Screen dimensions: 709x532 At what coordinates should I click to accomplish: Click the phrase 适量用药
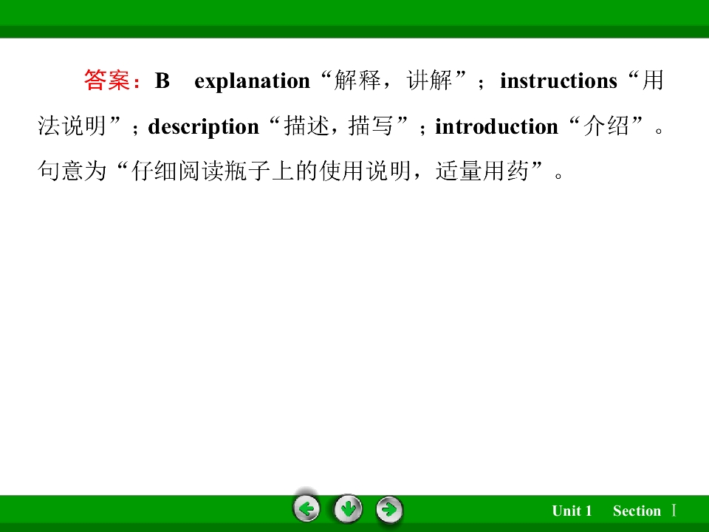pos(482,171)
